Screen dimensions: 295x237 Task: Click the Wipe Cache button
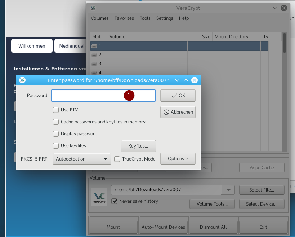point(262,167)
